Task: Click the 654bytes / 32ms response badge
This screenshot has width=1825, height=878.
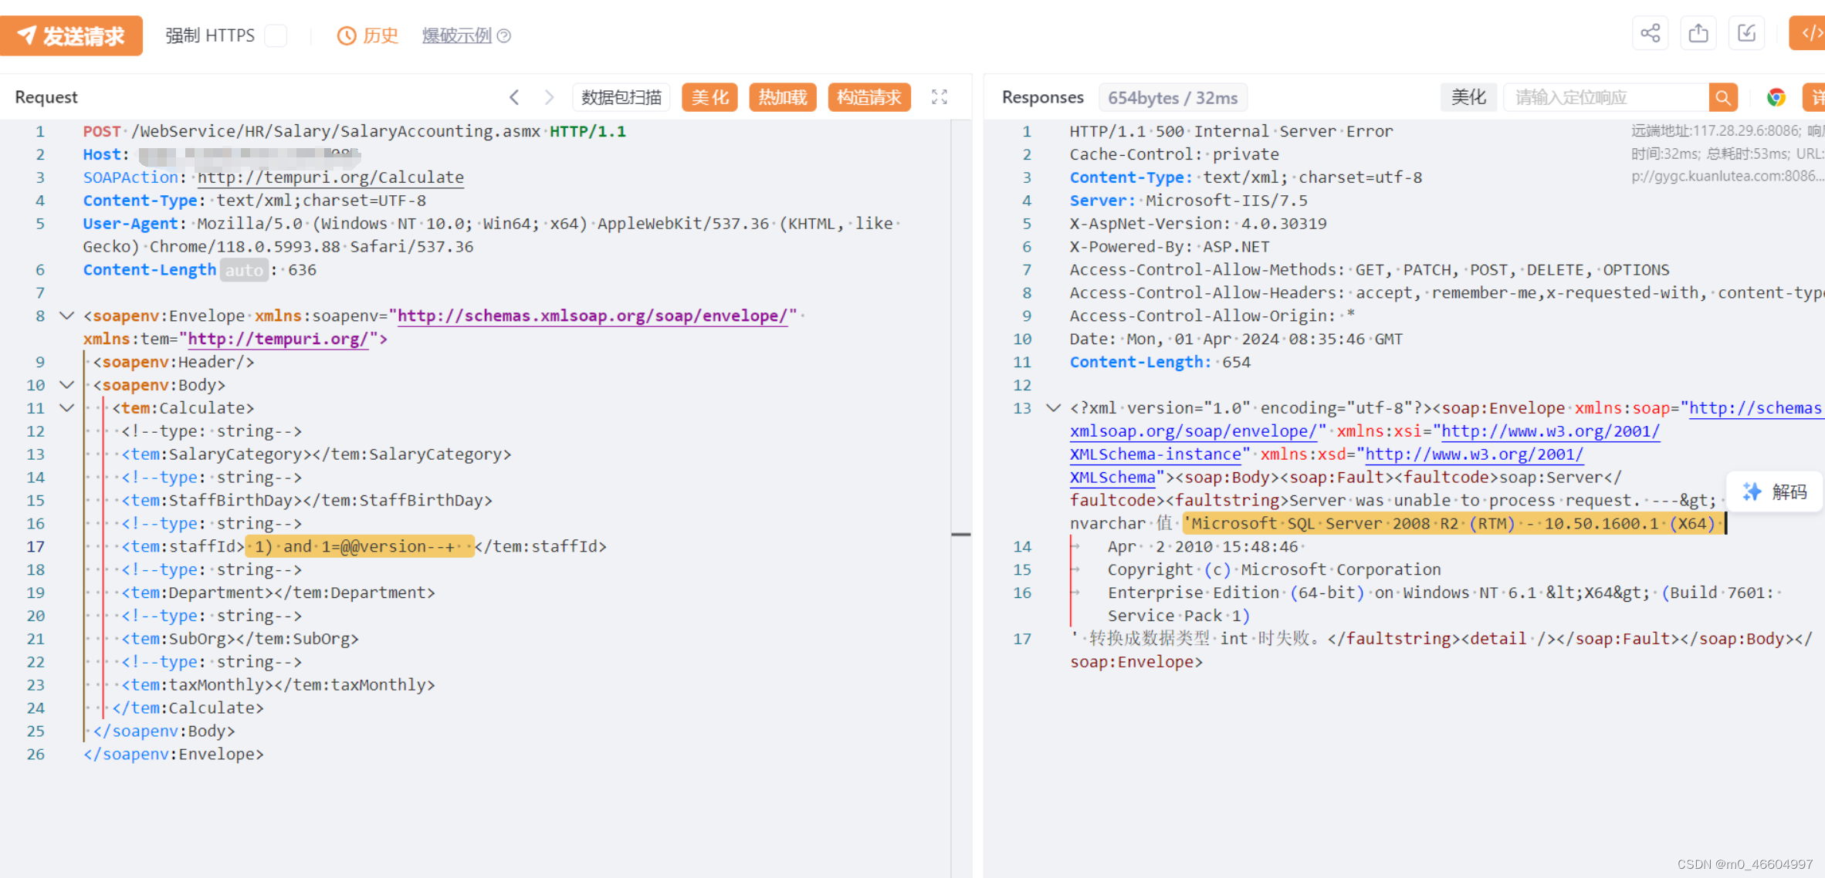Action: (1173, 98)
